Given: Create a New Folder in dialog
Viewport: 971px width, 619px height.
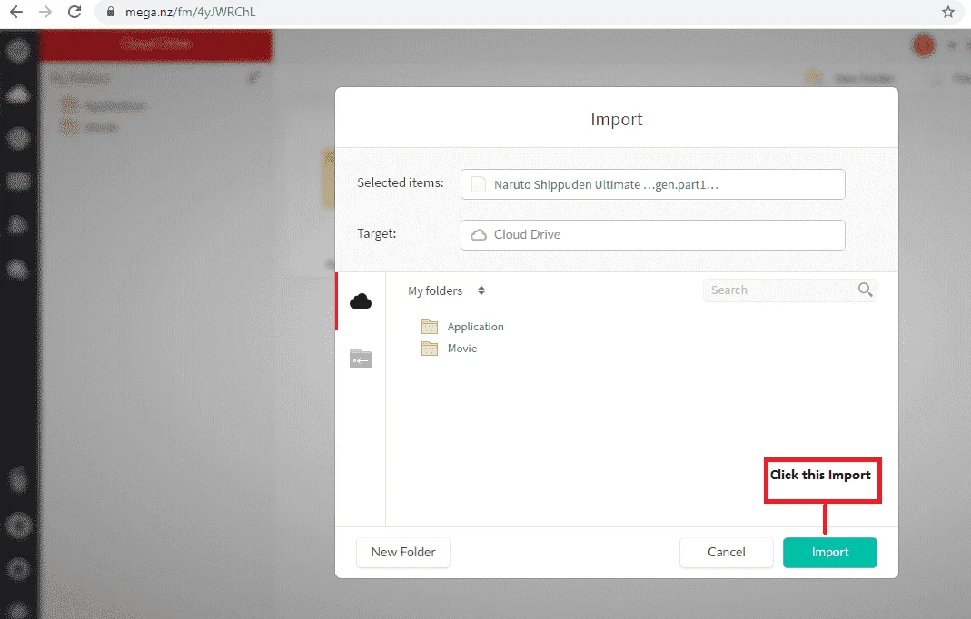Looking at the screenshot, I should pos(403,552).
